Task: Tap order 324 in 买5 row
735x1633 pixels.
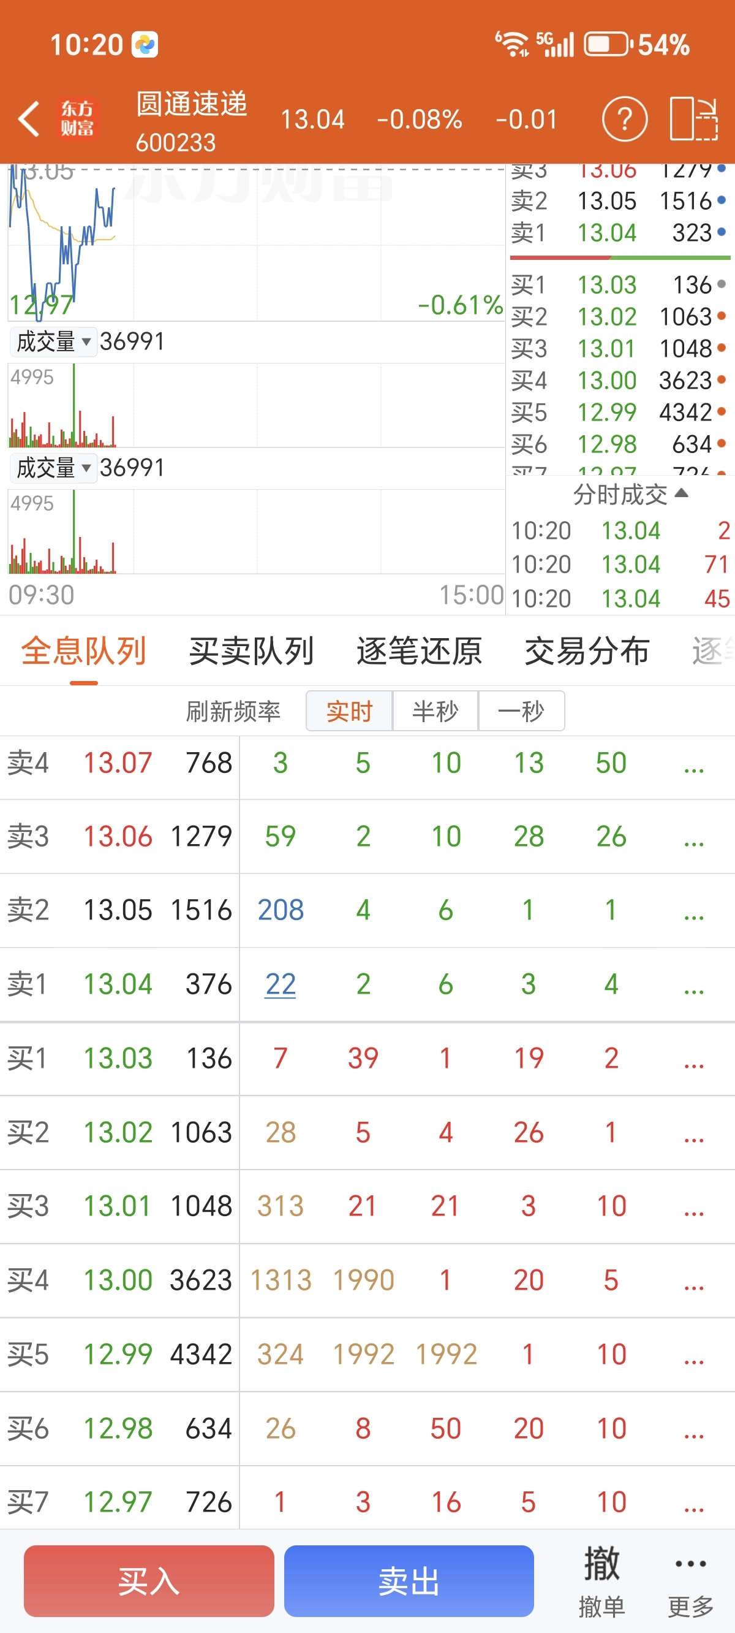Action: [x=280, y=1354]
